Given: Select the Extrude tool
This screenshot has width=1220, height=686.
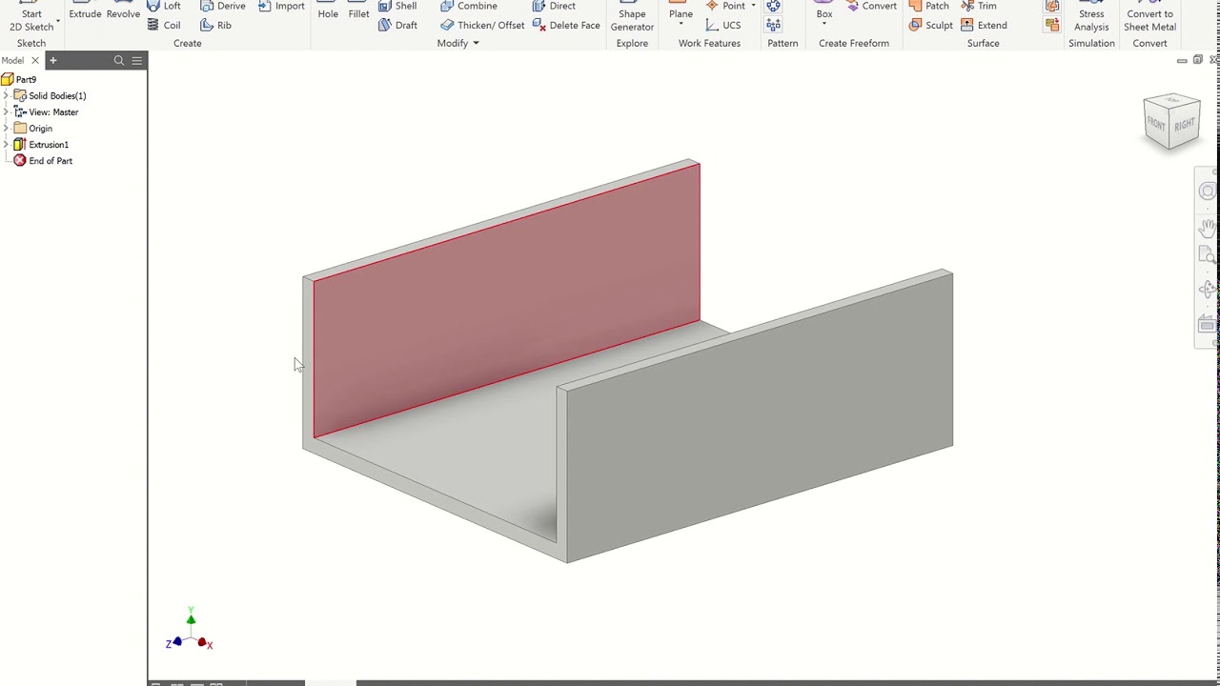Looking at the screenshot, I should 85,10.
